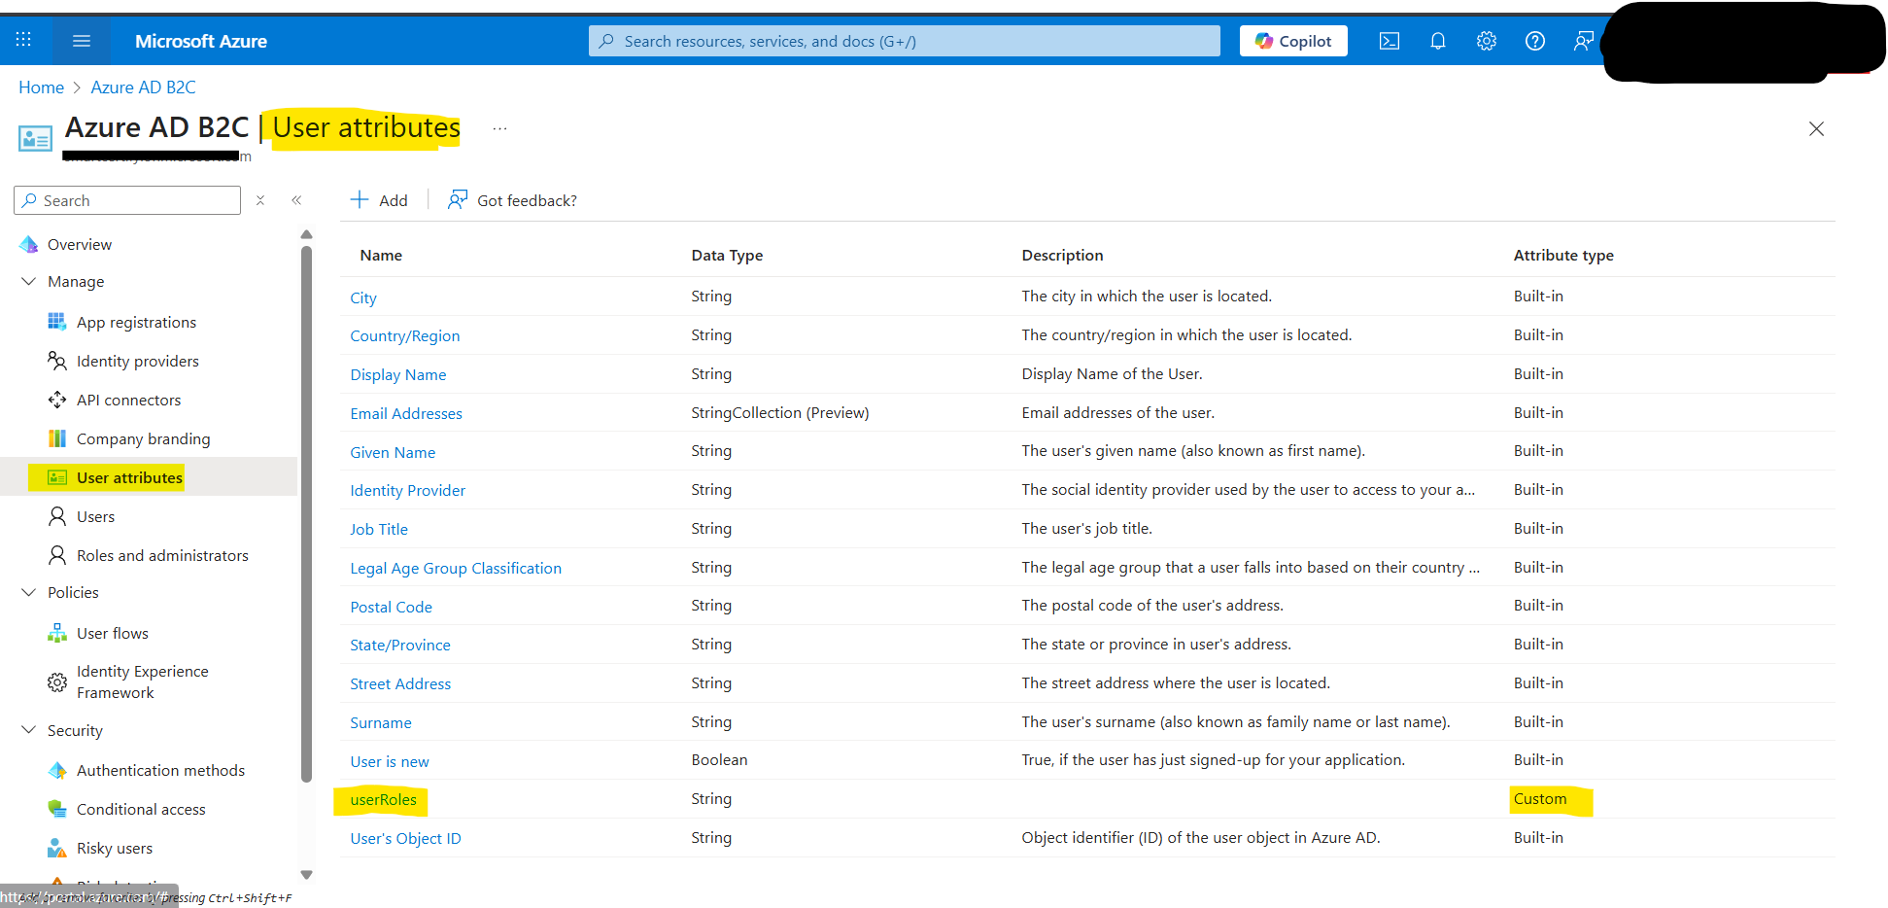Image resolution: width=1888 pixels, height=908 pixels.
Task: Open portal Settings gear
Action: 1486,40
